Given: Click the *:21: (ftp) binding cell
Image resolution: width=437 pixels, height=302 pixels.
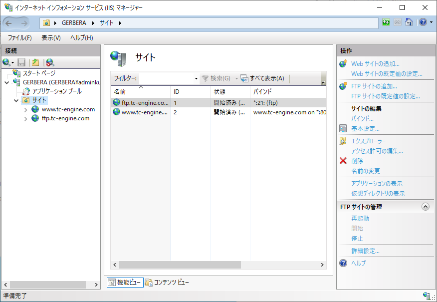Looking at the screenshot, I should [265, 103].
